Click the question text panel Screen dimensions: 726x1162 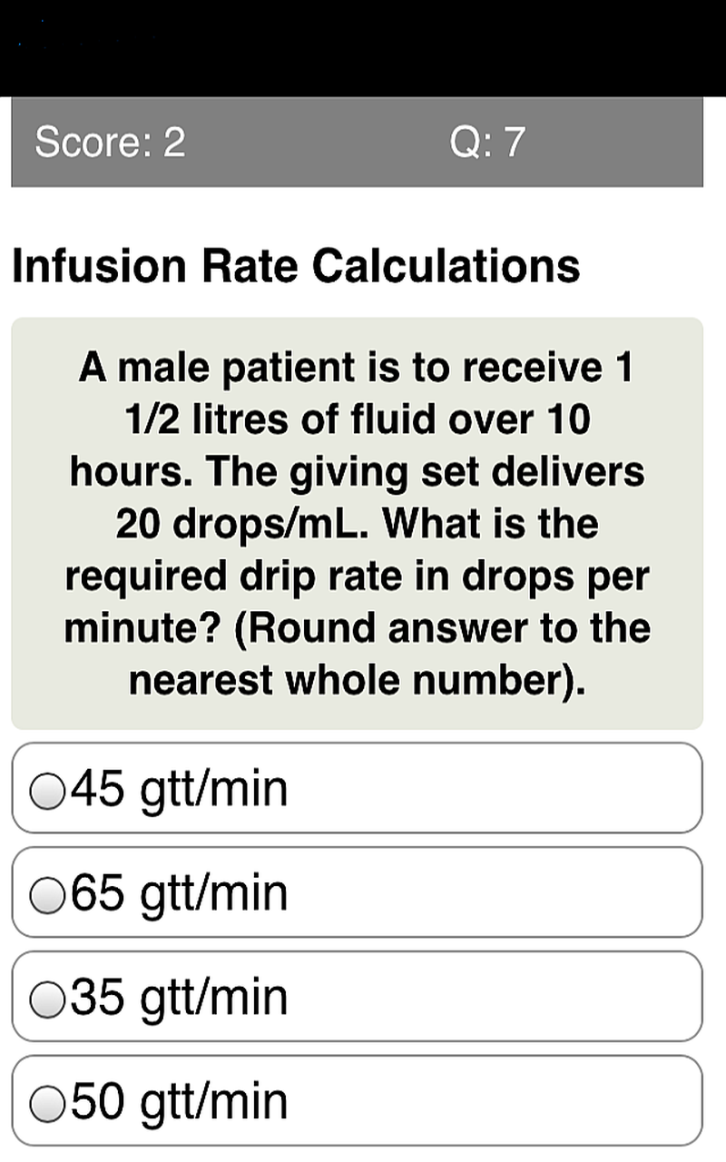click(358, 522)
